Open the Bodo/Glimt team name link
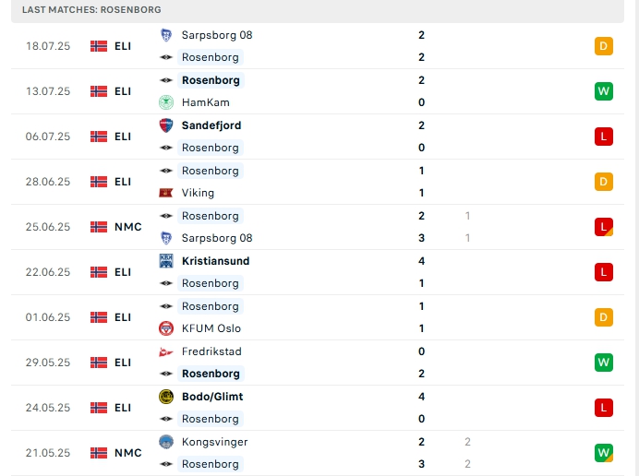This screenshot has width=639, height=476. click(212, 397)
